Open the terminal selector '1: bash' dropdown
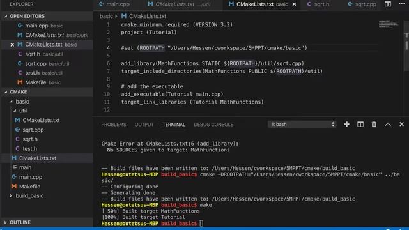The width and height of the screenshot is (409, 230). click(302, 125)
